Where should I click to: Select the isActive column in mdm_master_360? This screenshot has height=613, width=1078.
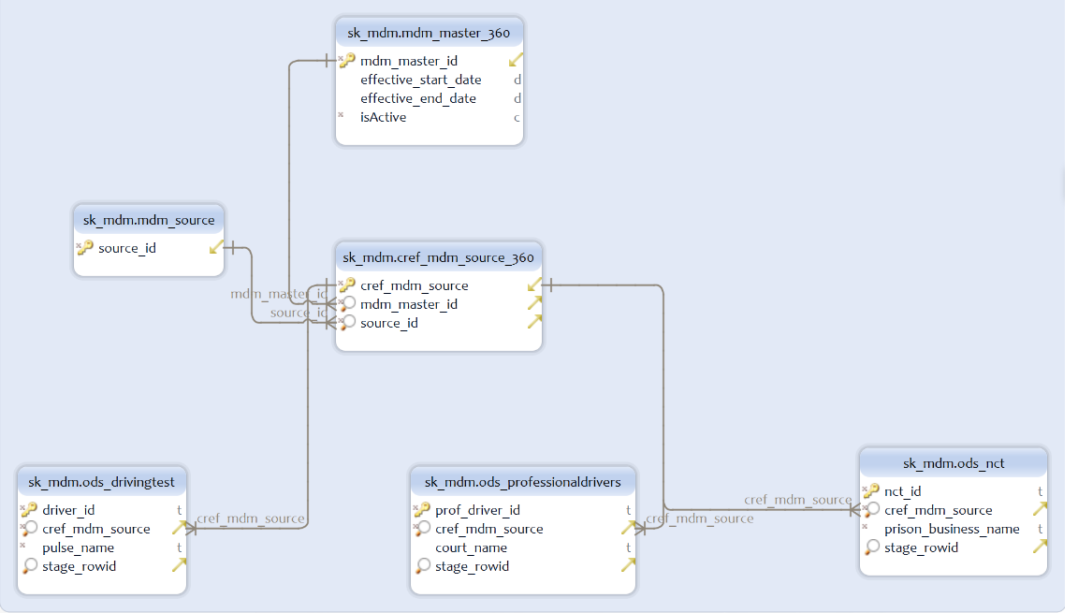pos(384,117)
